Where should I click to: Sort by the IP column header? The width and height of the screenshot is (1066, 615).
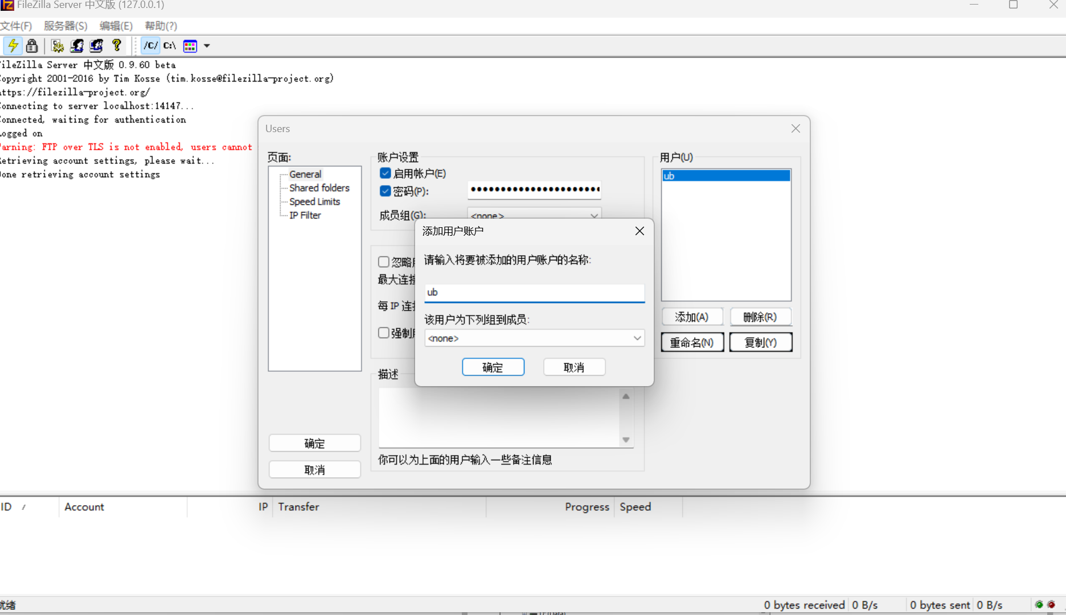(x=231, y=507)
